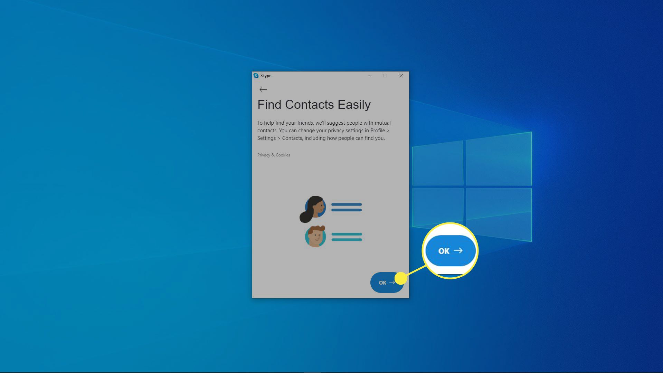Click the teal lines beside man avatar
The height and width of the screenshot is (373, 663).
[x=347, y=237]
